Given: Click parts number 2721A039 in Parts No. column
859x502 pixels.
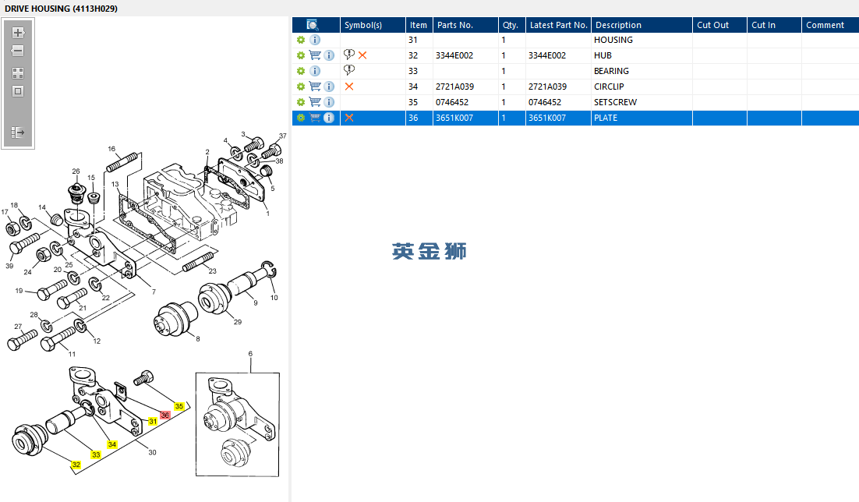Looking at the screenshot, I should click(x=454, y=87).
